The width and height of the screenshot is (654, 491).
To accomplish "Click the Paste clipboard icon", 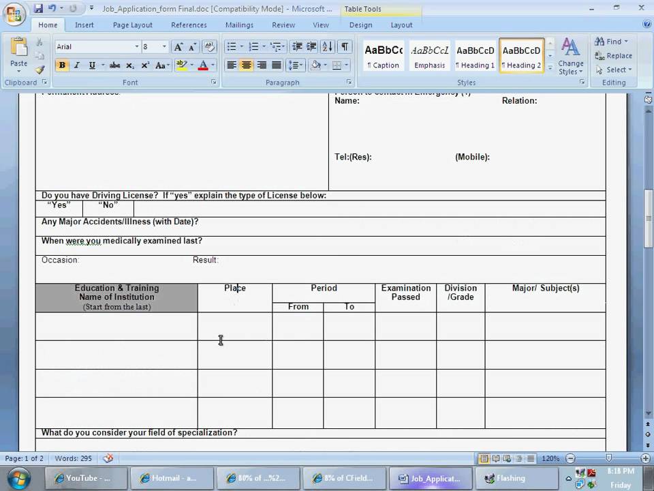I will point(19,47).
